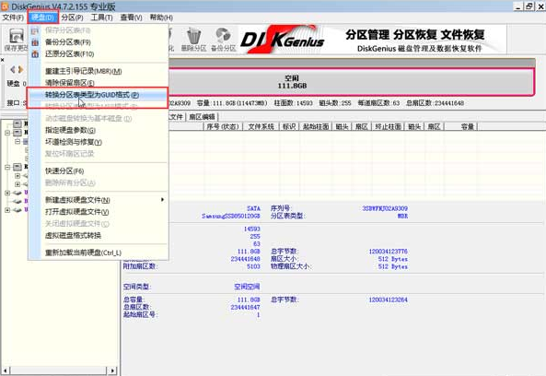Click the 234441647 total sectors value
546x376 pixels.
point(245,308)
